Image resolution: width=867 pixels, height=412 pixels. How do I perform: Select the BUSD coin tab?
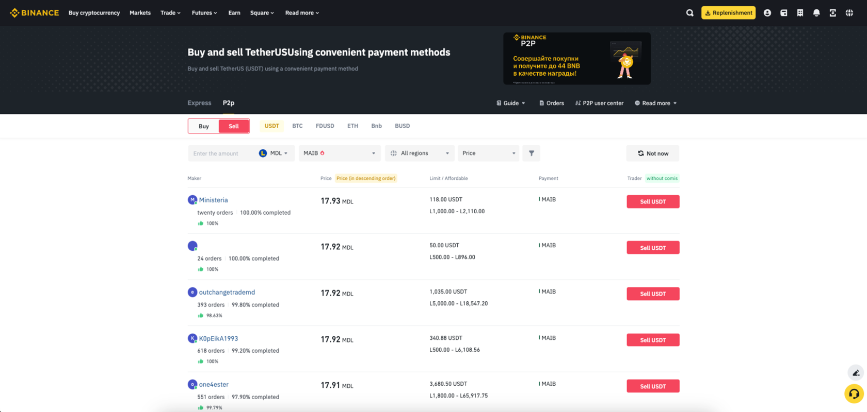coord(403,126)
